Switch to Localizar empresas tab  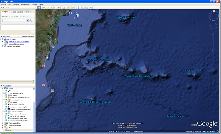pos(17,12)
